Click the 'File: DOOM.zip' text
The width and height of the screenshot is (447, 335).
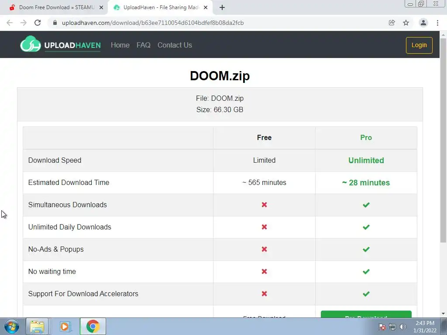(x=220, y=98)
